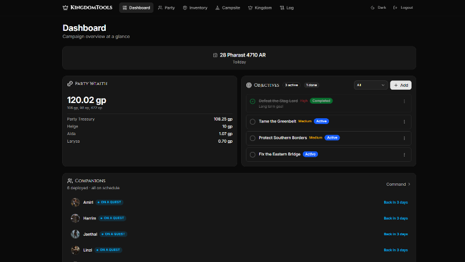465x262 pixels.
Task: Click the logout arrow icon
Action: [x=395, y=8]
